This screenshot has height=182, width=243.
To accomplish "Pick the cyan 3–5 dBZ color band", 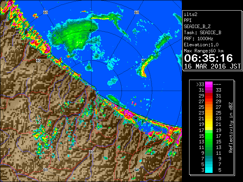I will point(209,170).
